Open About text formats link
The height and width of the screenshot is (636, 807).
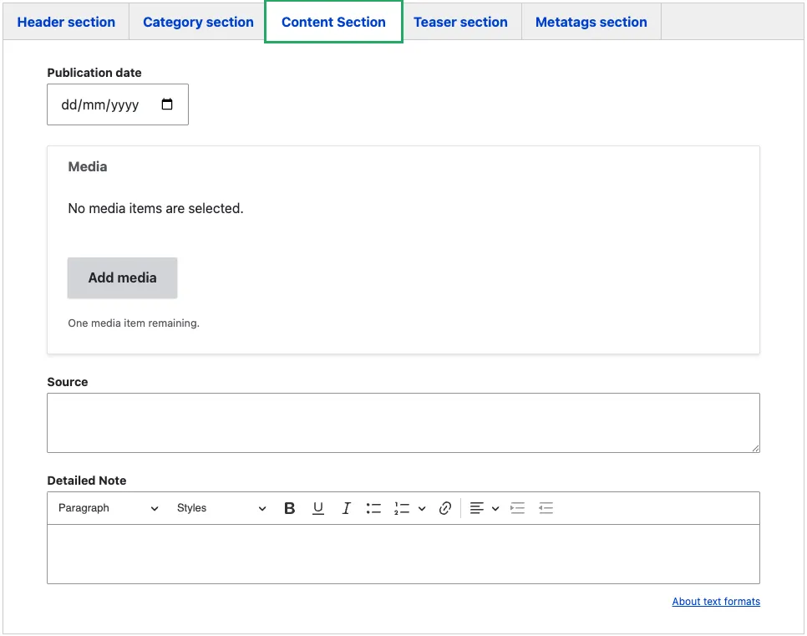716,602
